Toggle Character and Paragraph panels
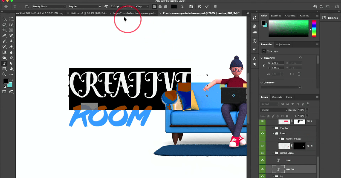Screen dimensions: 341x178 191,6
